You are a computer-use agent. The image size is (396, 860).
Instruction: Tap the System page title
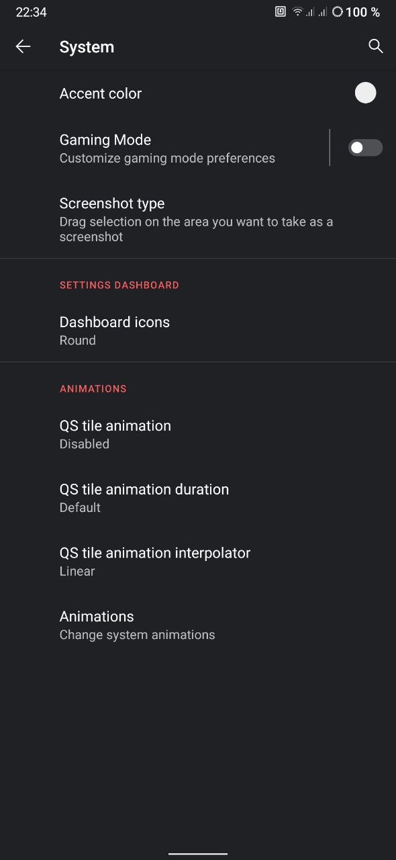pyautogui.click(x=87, y=47)
